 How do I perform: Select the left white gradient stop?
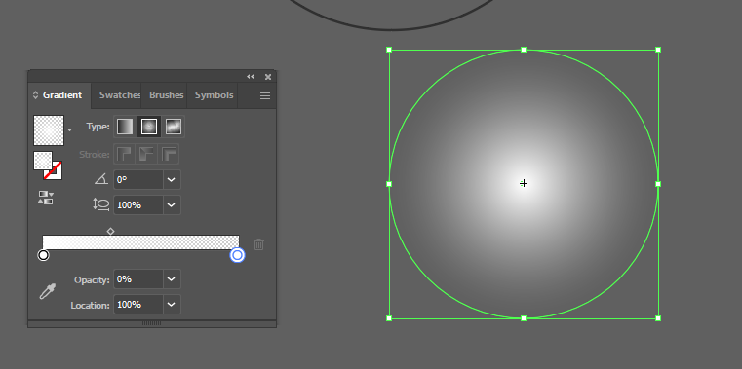pos(43,255)
